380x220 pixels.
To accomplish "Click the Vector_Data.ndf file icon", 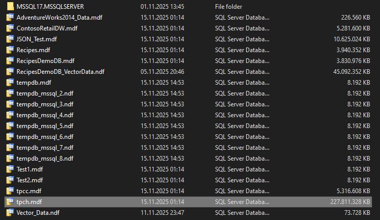I will (10, 212).
